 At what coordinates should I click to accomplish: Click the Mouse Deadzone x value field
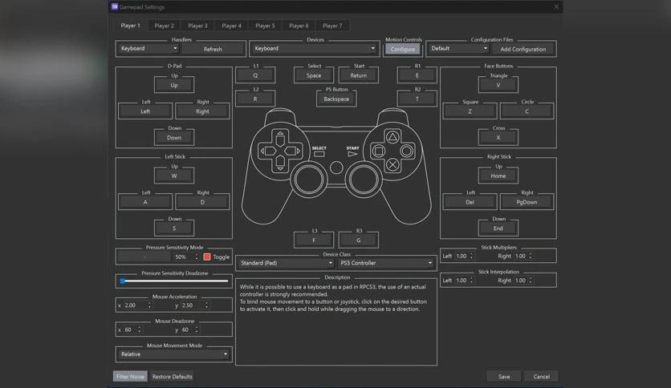132,330
